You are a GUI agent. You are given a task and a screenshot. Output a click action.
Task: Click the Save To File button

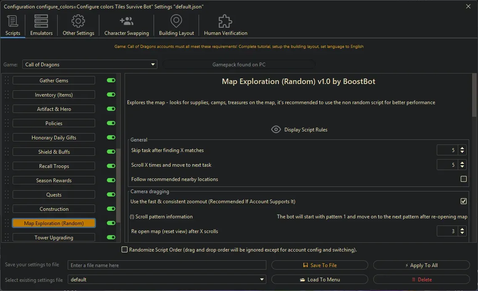(319, 265)
